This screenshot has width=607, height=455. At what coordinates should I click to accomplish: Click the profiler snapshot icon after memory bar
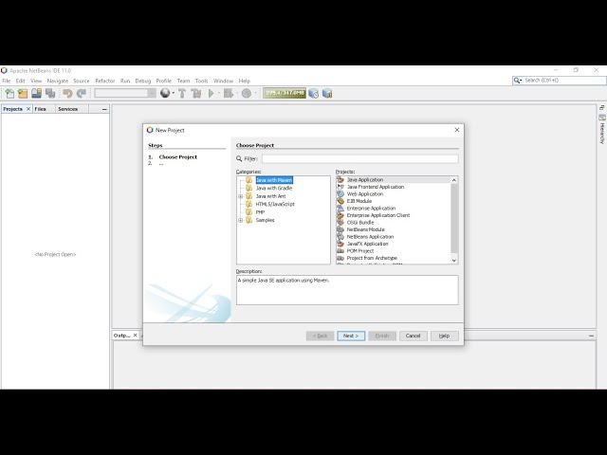314,93
